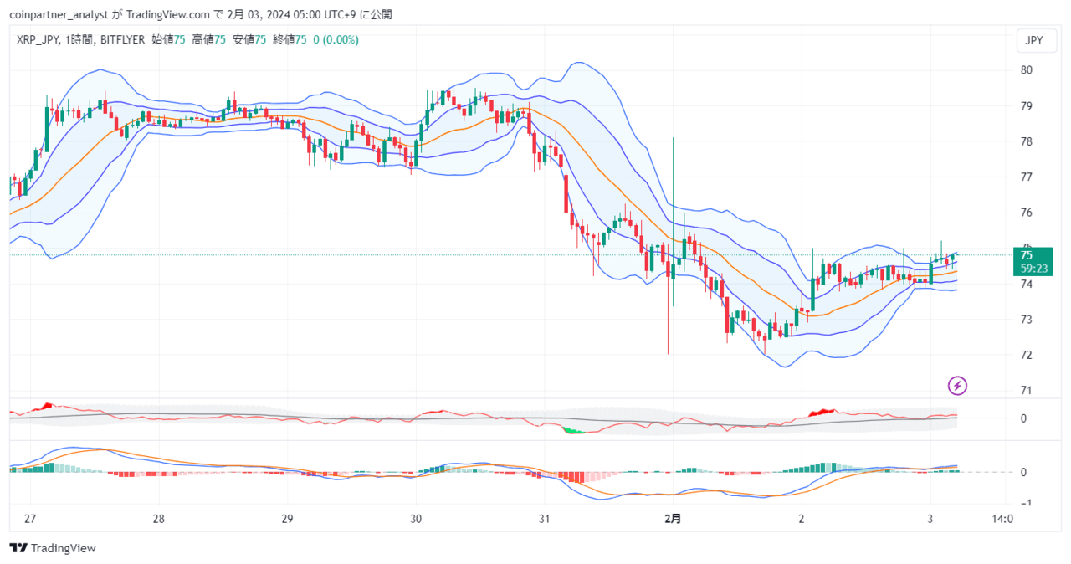The height and width of the screenshot is (564, 1071).
Task: Click the 2月 marker on time axis
Action: click(x=673, y=519)
